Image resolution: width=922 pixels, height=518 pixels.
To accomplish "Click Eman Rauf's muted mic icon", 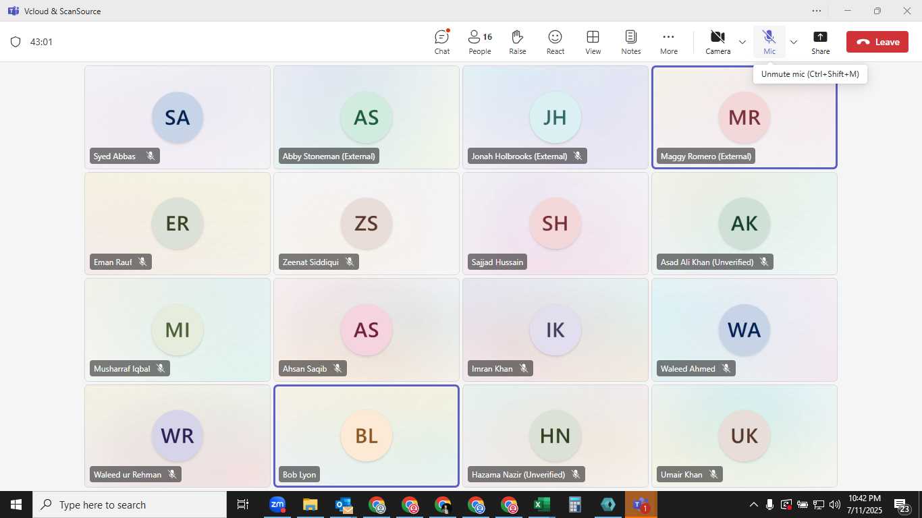I will click(142, 262).
